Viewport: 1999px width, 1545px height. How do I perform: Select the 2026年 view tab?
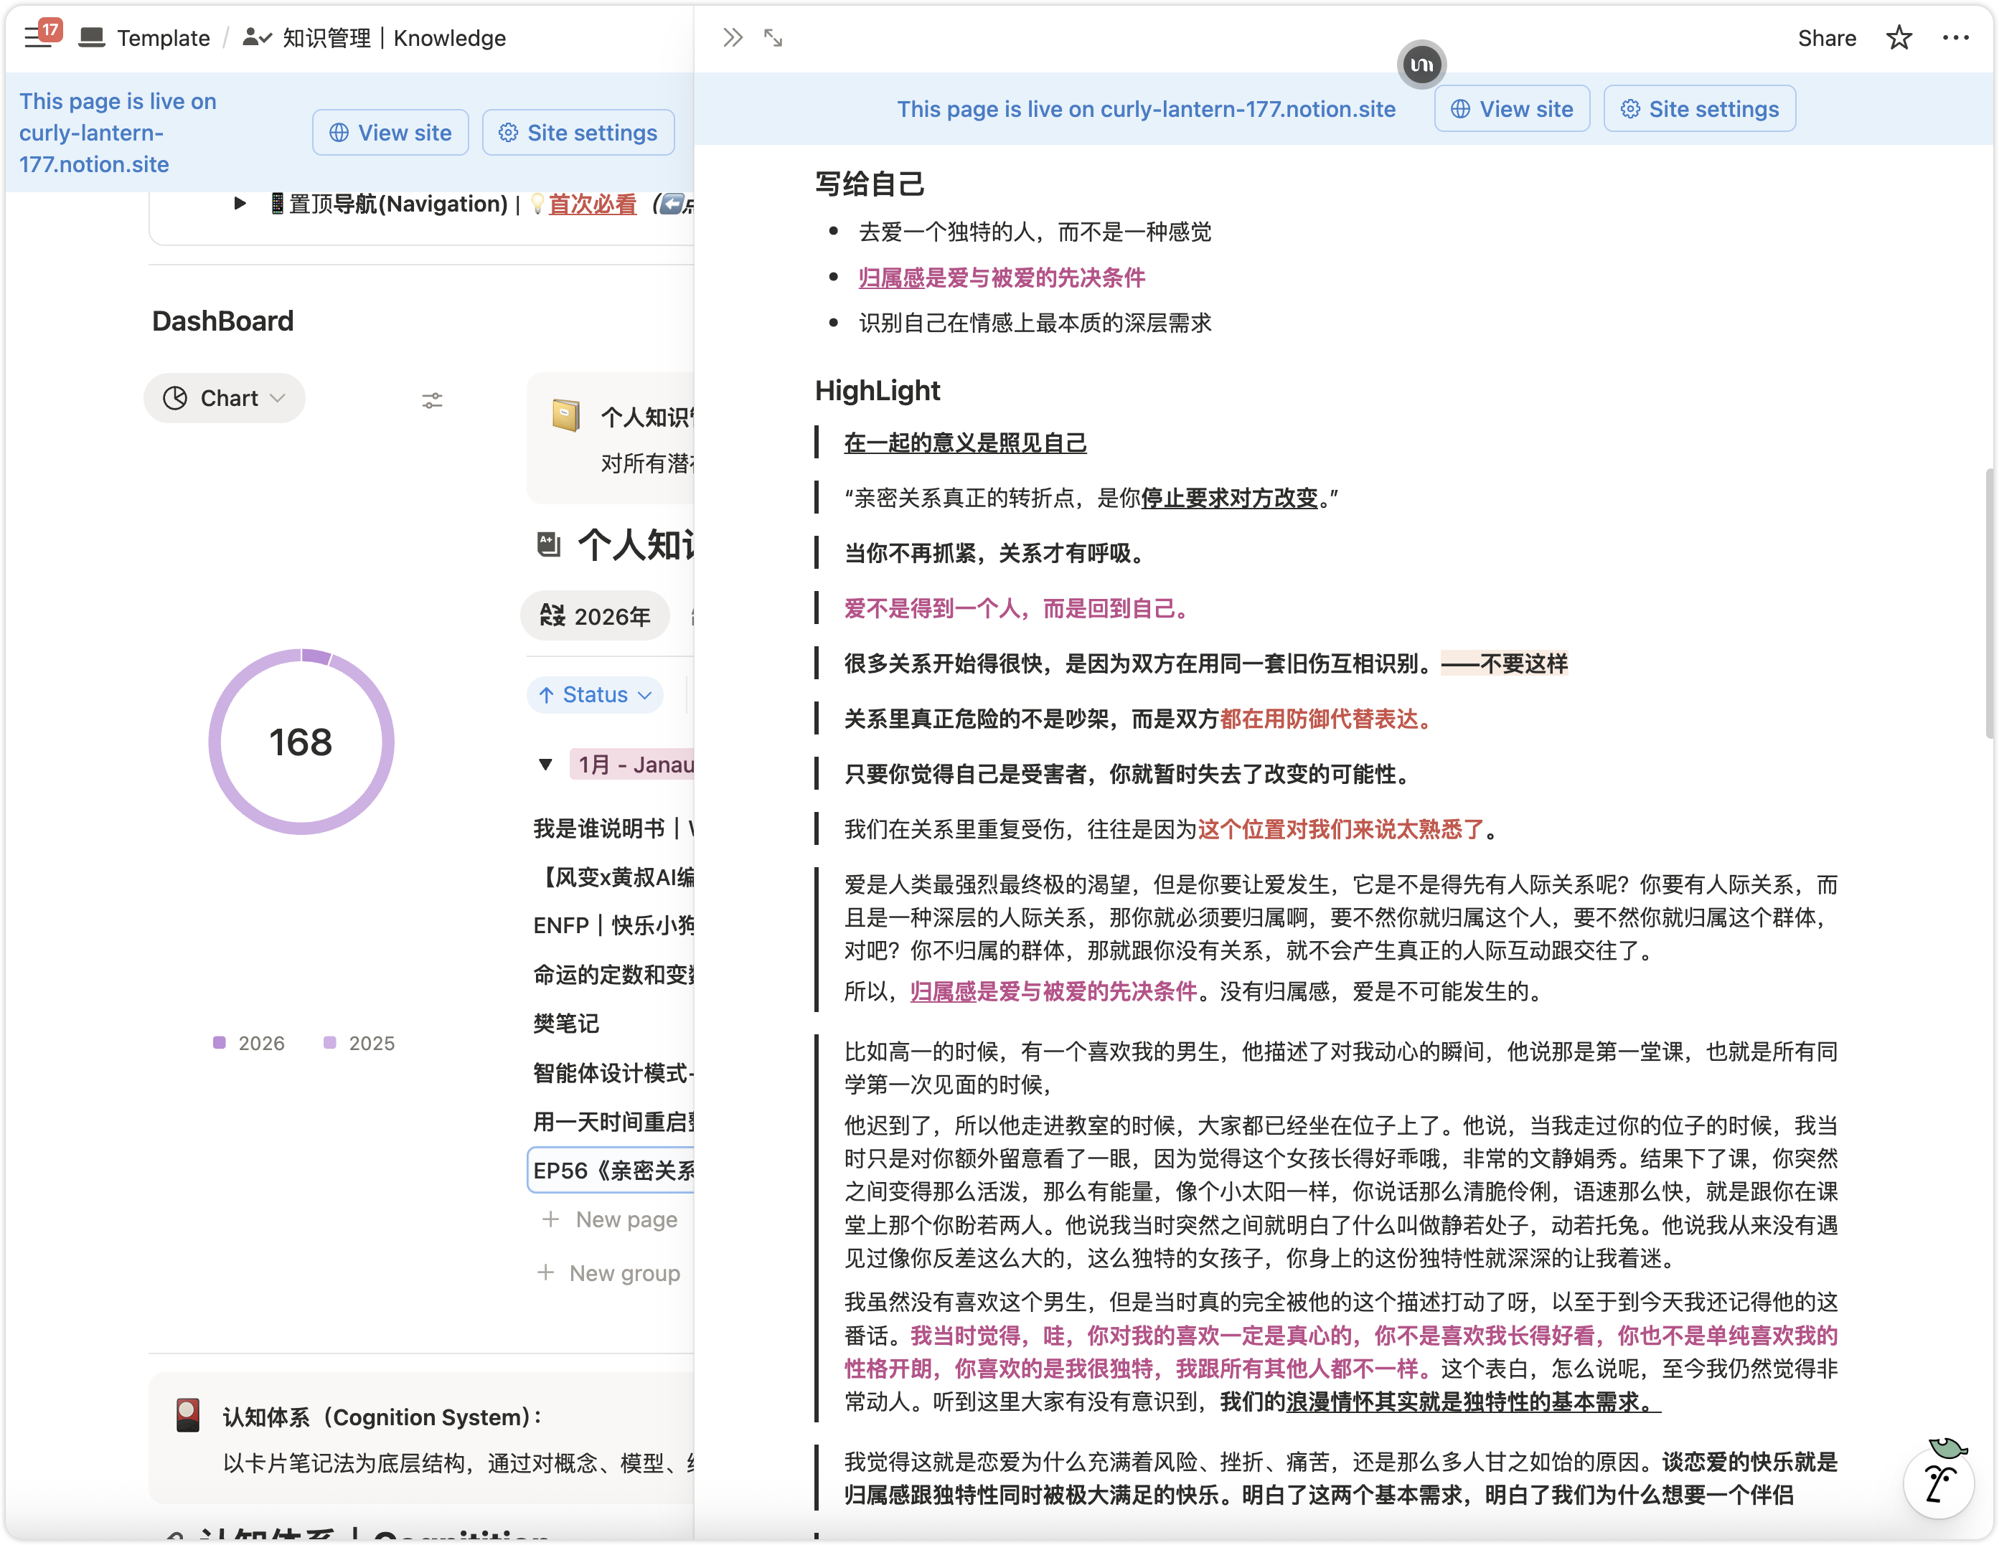(595, 615)
